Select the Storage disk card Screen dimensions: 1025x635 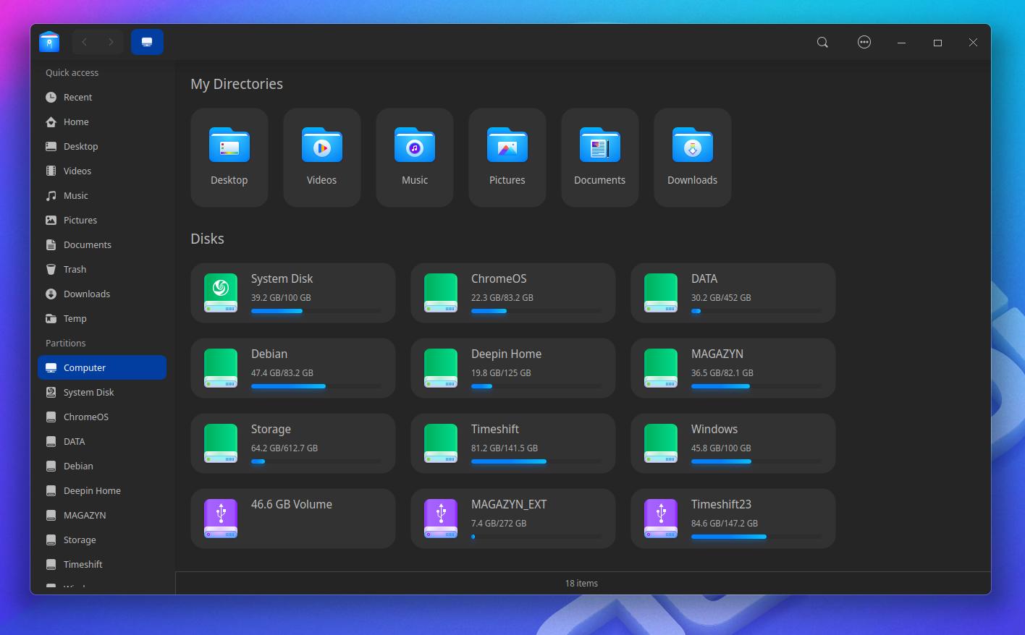293,443
